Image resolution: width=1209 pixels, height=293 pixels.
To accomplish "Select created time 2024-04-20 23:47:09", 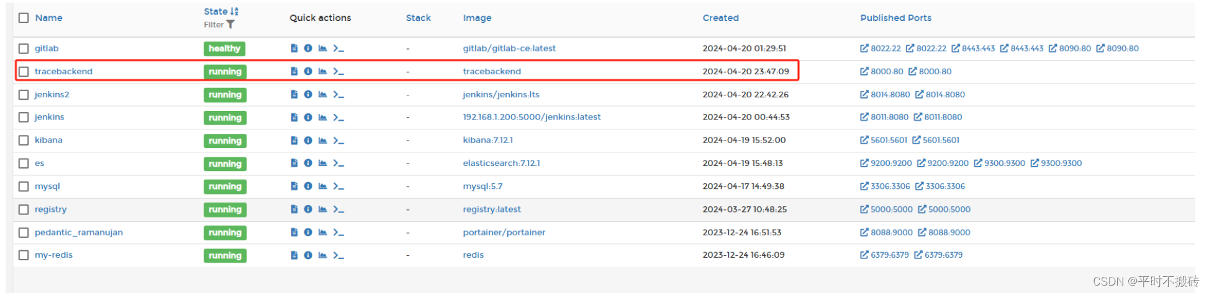I will point(746,71).
